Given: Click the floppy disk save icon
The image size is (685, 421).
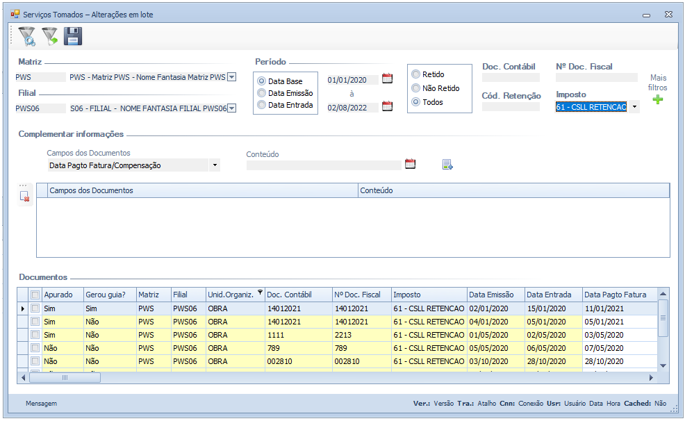Looking at the screenshot, I should click(72, 36).
